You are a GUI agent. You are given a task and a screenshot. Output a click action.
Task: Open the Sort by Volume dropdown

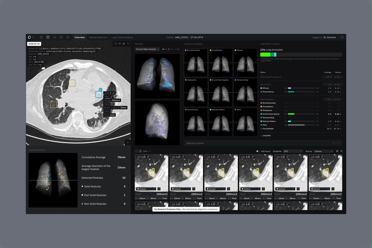pos(323,151)
